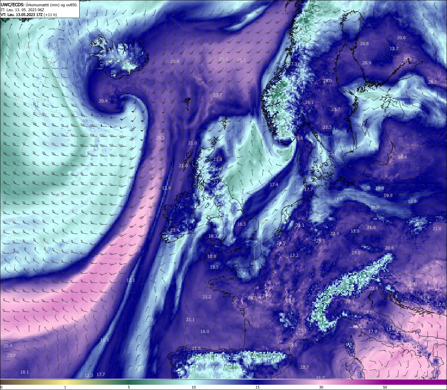Click the 13.0 map value

(x=355, y=231)
